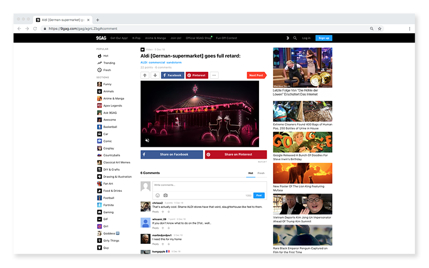This screenshot has height=268, width=429.
Task: Browse the Countryballs section
Action: tap(109, 155)
